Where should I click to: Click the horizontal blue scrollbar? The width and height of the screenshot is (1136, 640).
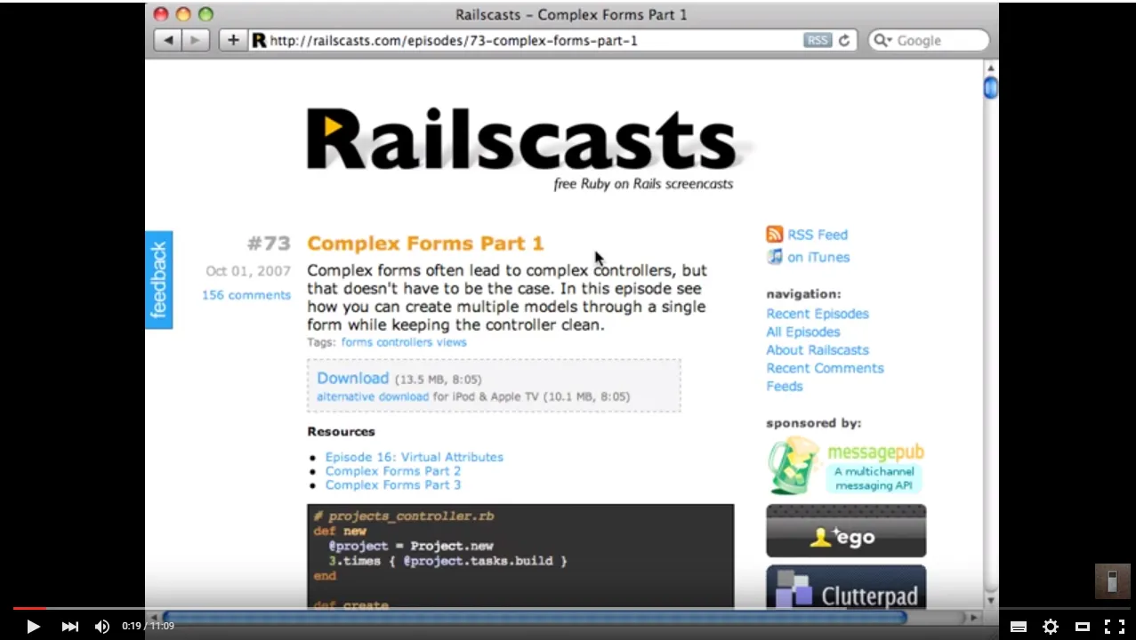click(534, 617)
